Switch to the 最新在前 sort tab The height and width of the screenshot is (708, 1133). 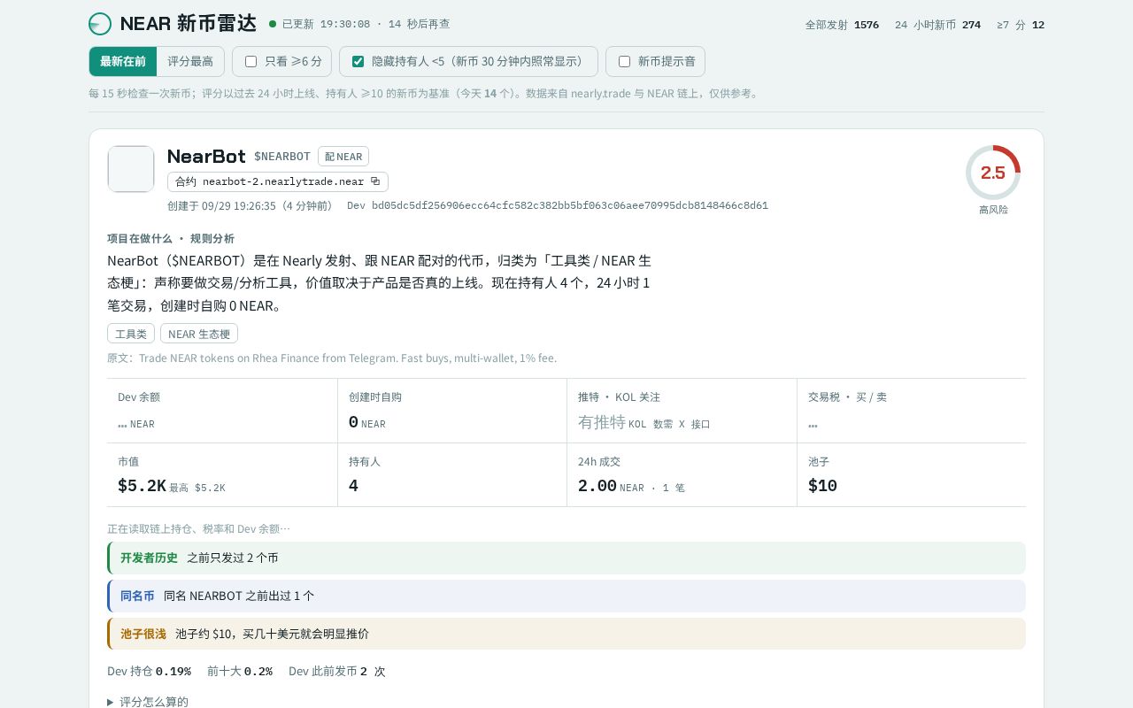click(123, 61)
